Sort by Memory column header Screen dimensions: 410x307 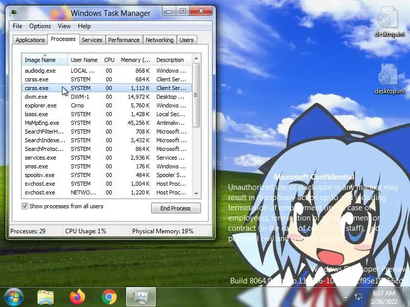point(135,60)
